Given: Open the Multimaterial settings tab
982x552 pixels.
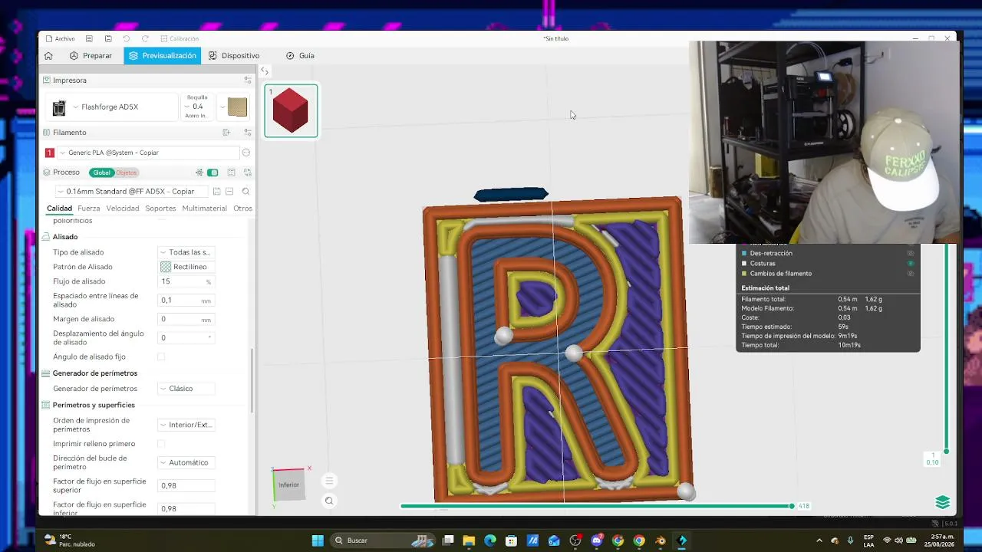Looking at the screenshot, I should (x=204, y=209).
